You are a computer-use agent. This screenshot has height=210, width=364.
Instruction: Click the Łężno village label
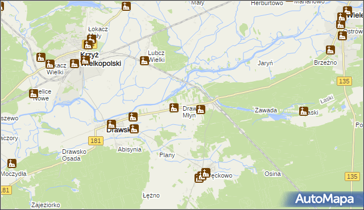[151, 196]
